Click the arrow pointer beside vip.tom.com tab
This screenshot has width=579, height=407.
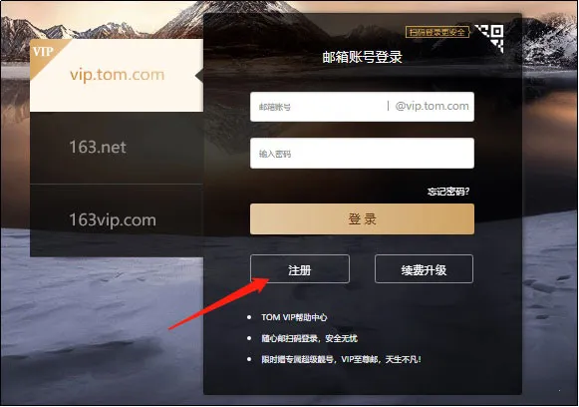point(198,76)
